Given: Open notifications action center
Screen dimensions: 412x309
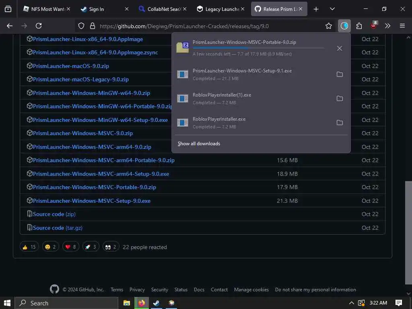Looking at the screenshot, I should (399, 303).
